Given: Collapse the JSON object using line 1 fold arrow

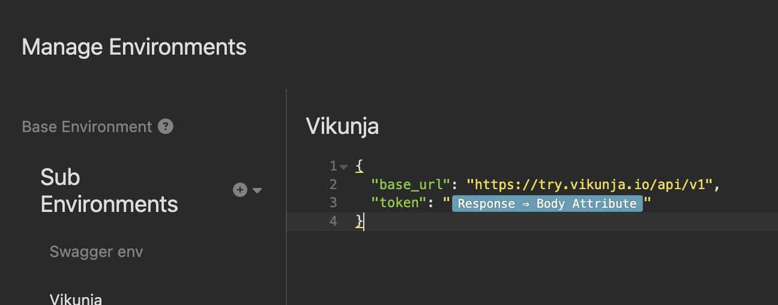Looking at the screenshot, I should [x=343, y=166].
